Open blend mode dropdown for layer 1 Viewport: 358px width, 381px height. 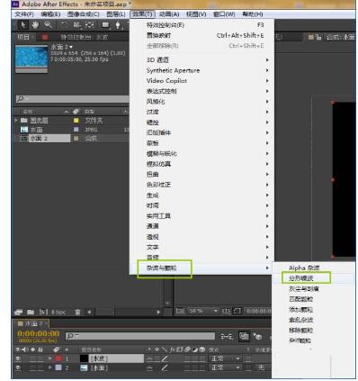point(226,358)
